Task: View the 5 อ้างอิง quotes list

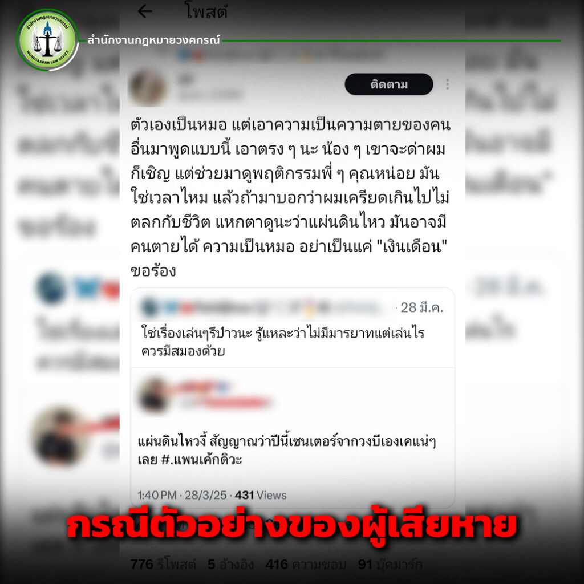Action: pyautogui.click(x=230, y=565)
